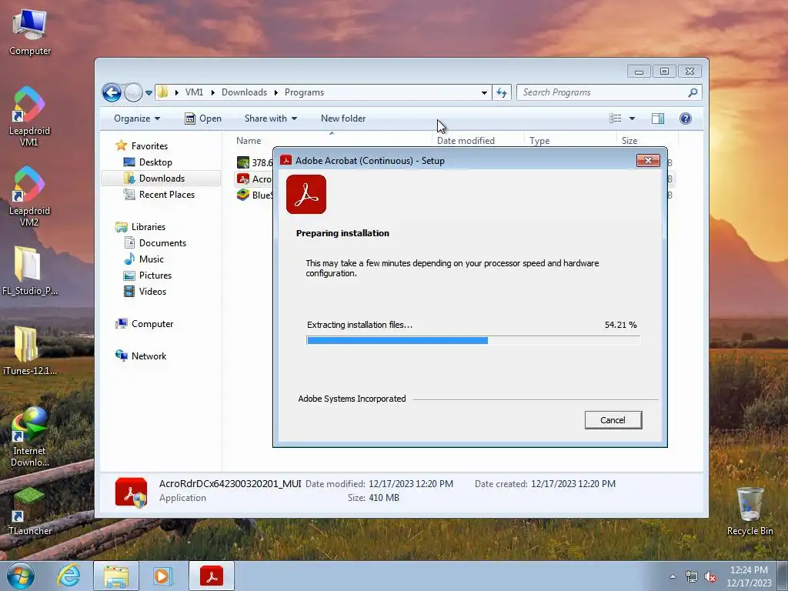The width and height of the screenshot is (788, 591).
Task: Select the 378.6 NVIDIA file row
Action: pyautogui.click(x=254, y=162)
